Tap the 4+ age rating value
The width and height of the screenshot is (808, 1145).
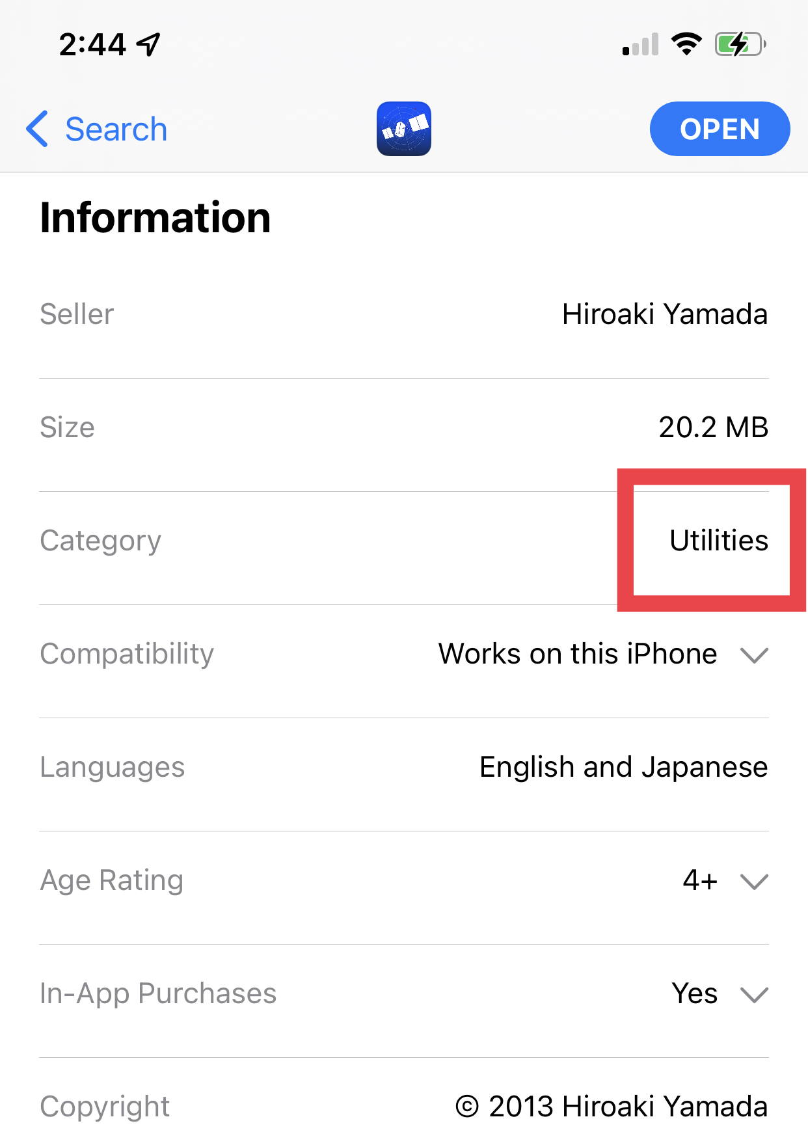[x=699, y=880]
